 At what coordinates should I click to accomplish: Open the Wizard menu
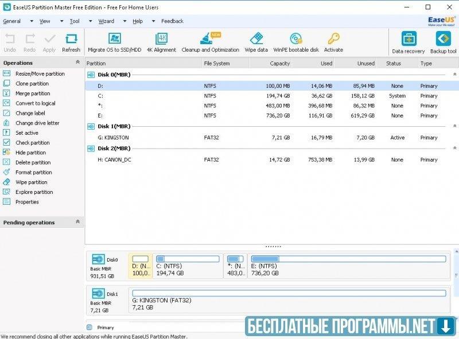106,21
